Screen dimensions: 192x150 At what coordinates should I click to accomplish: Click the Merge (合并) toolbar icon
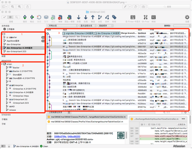[x=107, y=18]
